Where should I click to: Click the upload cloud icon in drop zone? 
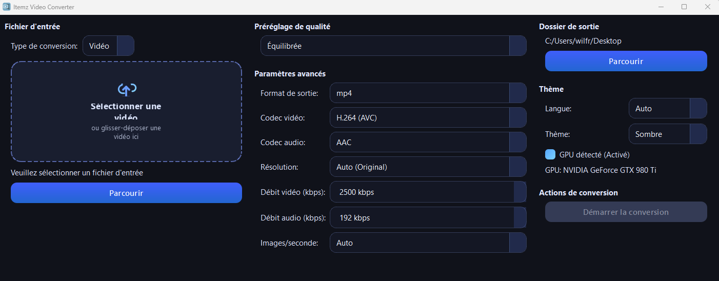pos(127,89)
